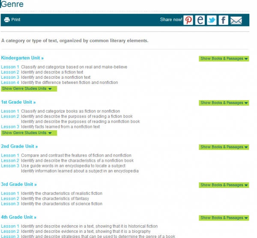Open 3rd Grade Lesson 2 about fantasy
The width and height of the screenshot is (257, 238).
click(10, 199)
